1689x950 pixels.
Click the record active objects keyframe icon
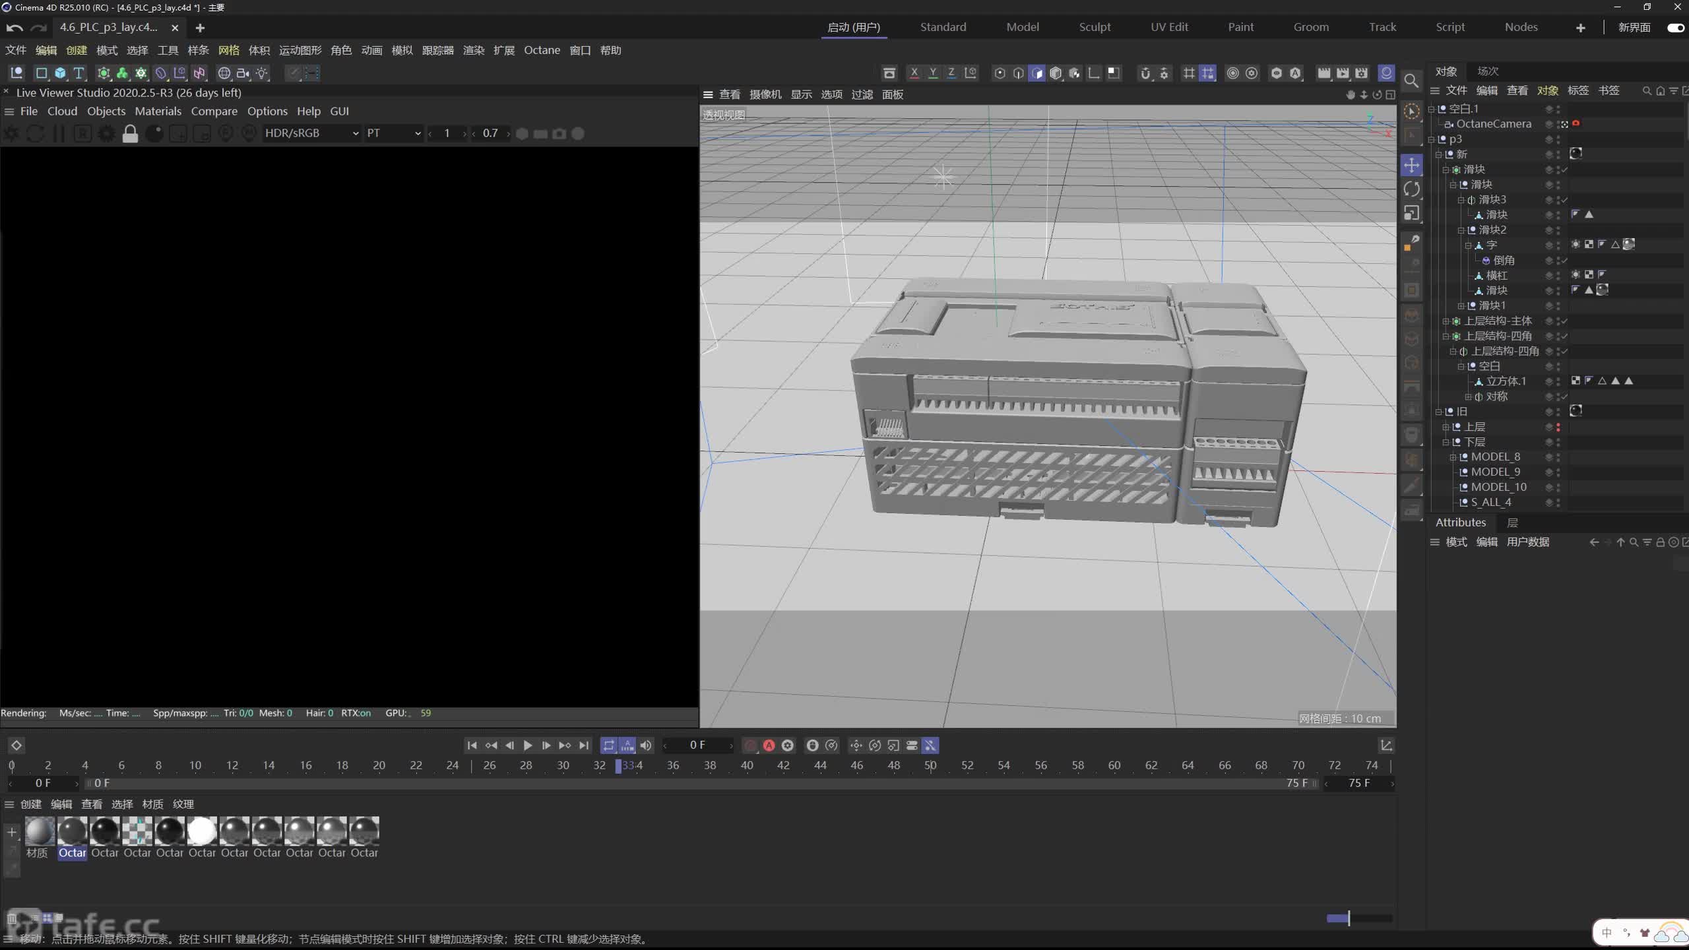click(x=750, y=745)
